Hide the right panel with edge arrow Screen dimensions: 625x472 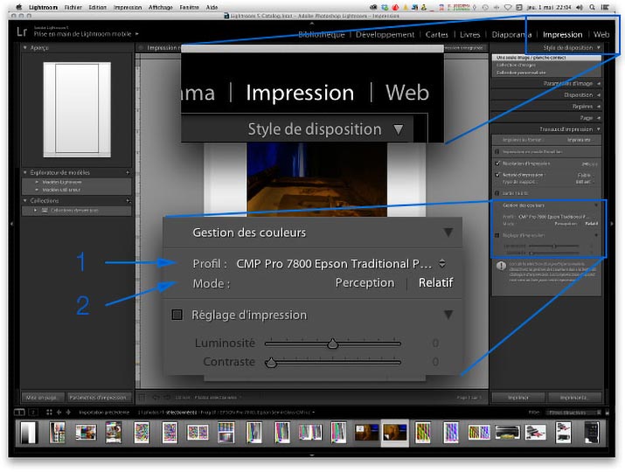[x=612, y=224]
